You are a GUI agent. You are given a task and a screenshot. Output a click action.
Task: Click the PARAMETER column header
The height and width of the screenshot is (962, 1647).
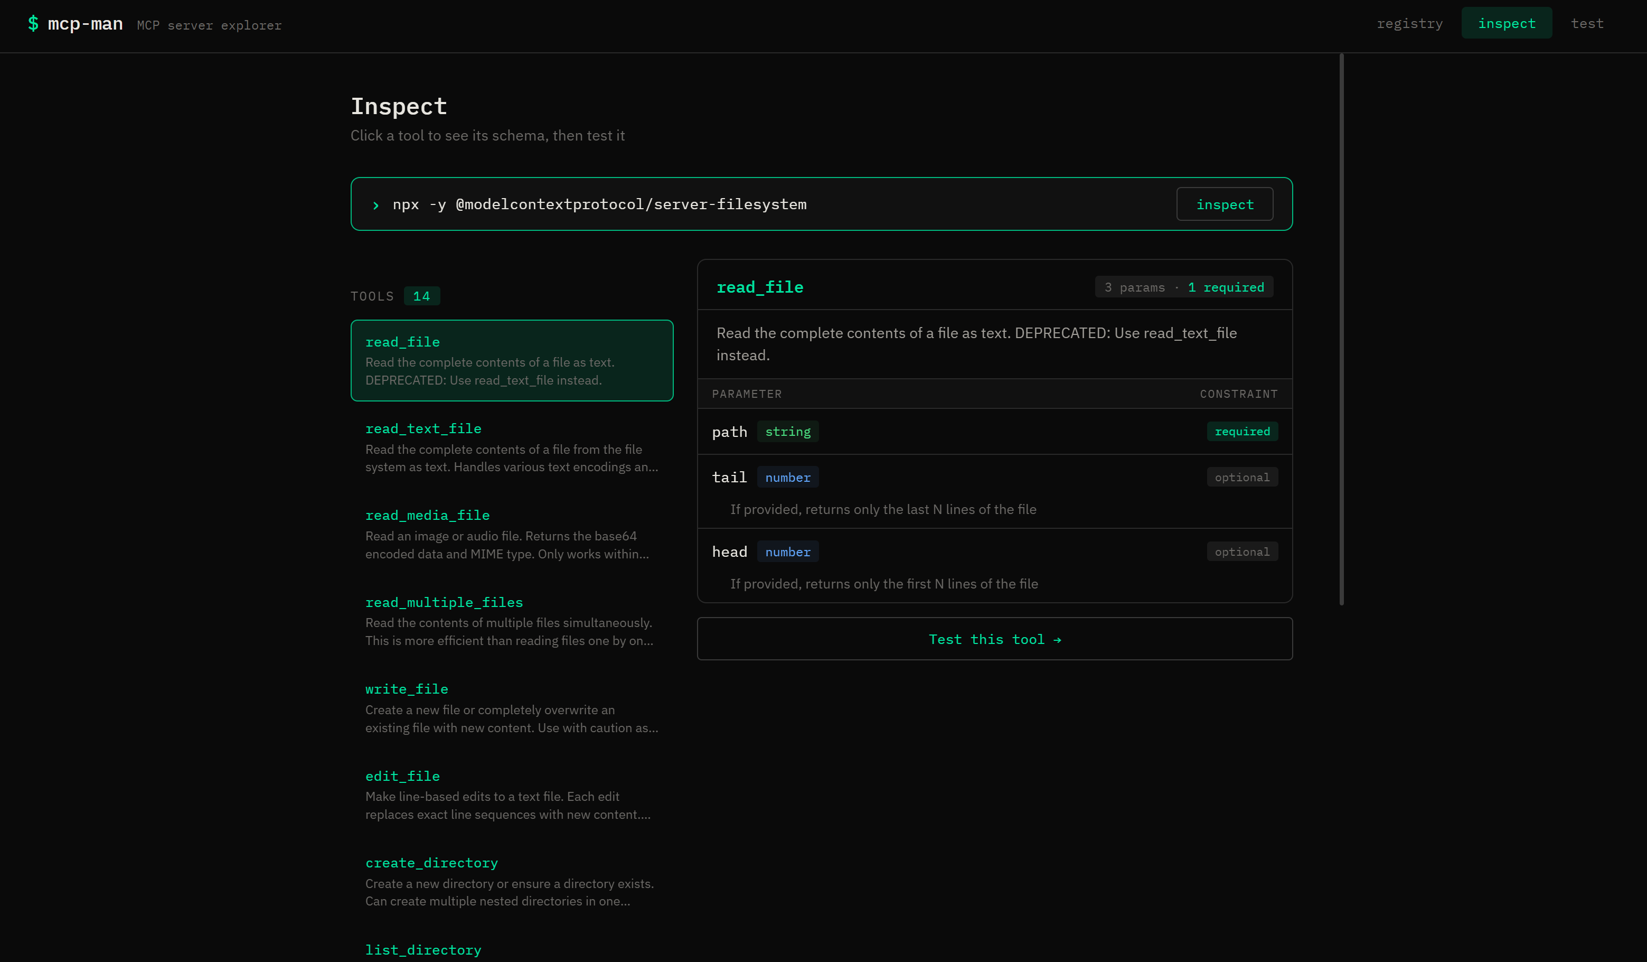pyautogui.click(x=746, y=394)
